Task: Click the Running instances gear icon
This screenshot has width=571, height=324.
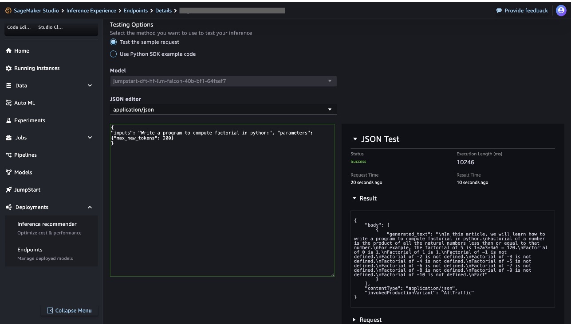Action: tap(8, 68)
